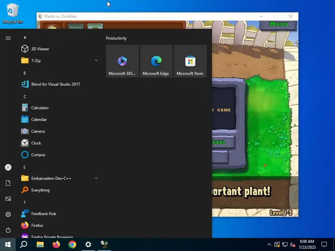Open Pictures from the Start sidebar
Image resolution: width=335 pixels, height=251 pixels.
(8, 199)
